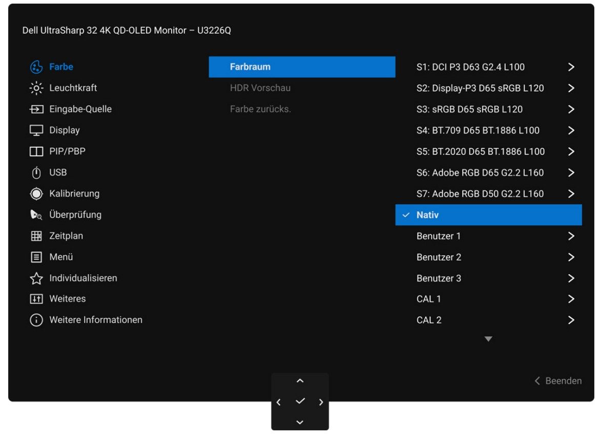
Task: Click the Individualisieren star icon
Action: (36, 278)
